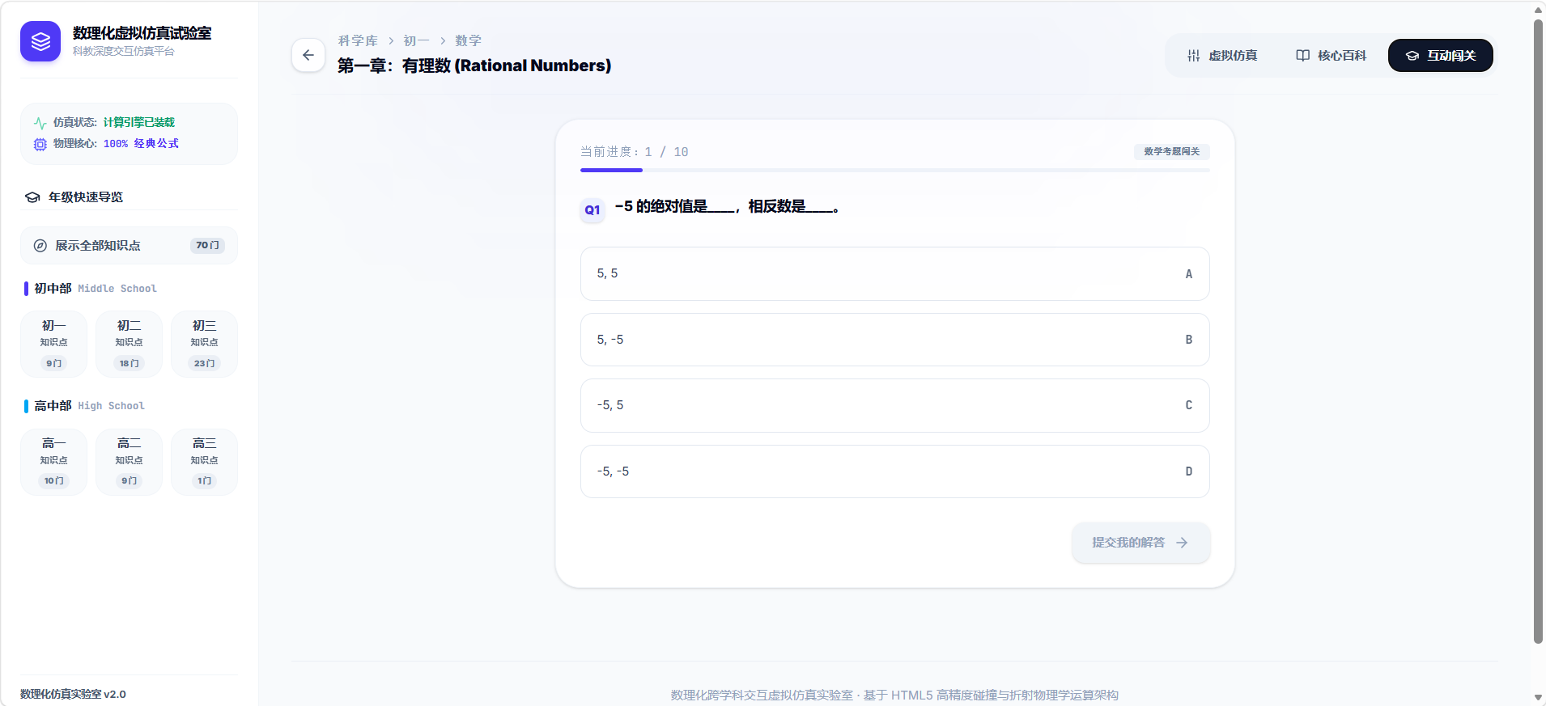Switch to the 核心百科 tab
The image size is (1546, 706).
pyautogui.click(x=1331, y=56)
